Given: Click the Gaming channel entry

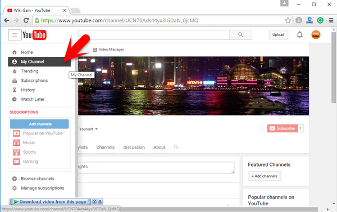Looking at the screenshot, I should point(39,162).
